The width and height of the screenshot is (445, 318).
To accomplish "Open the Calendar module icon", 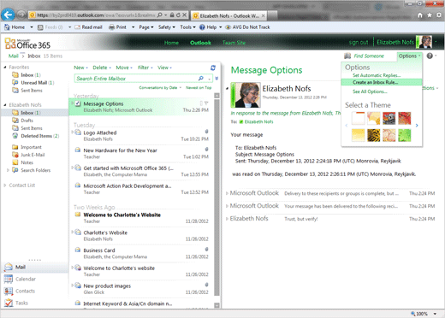I will tap(9, 279).
